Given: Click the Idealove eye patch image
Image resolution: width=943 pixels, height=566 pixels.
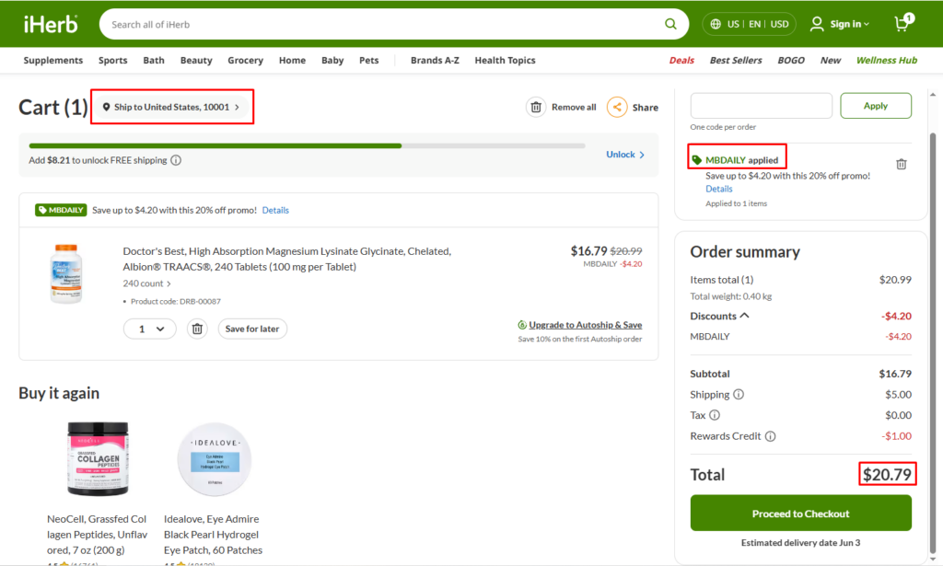Looking at the screenshot, I should pos(214,458).
